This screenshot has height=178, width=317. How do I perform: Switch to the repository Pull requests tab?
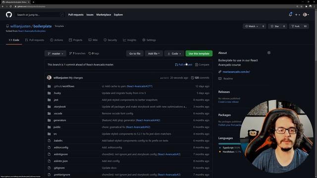35,40
